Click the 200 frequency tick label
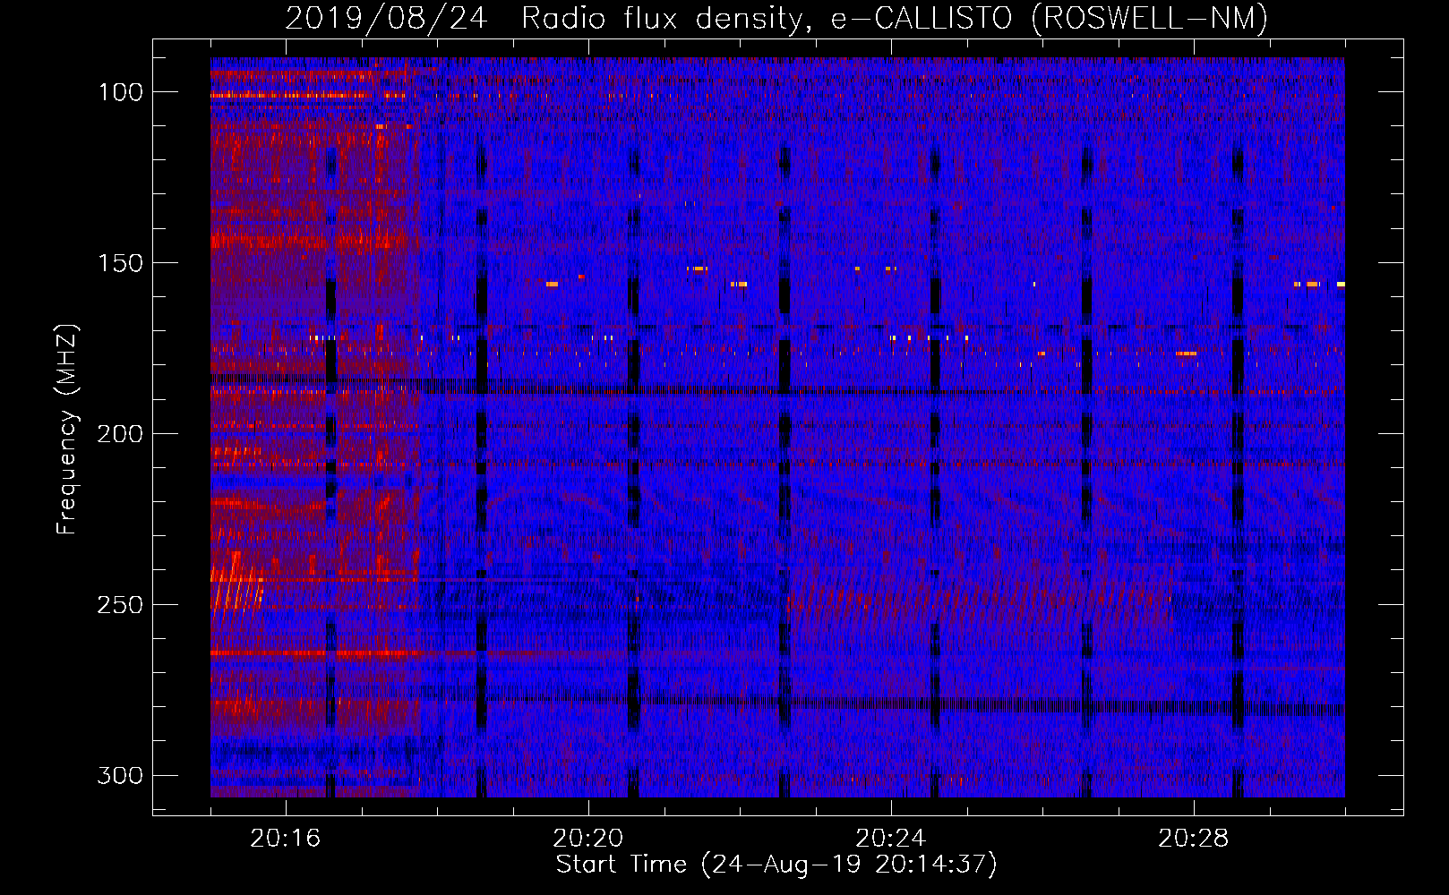 tap(119, 434)
